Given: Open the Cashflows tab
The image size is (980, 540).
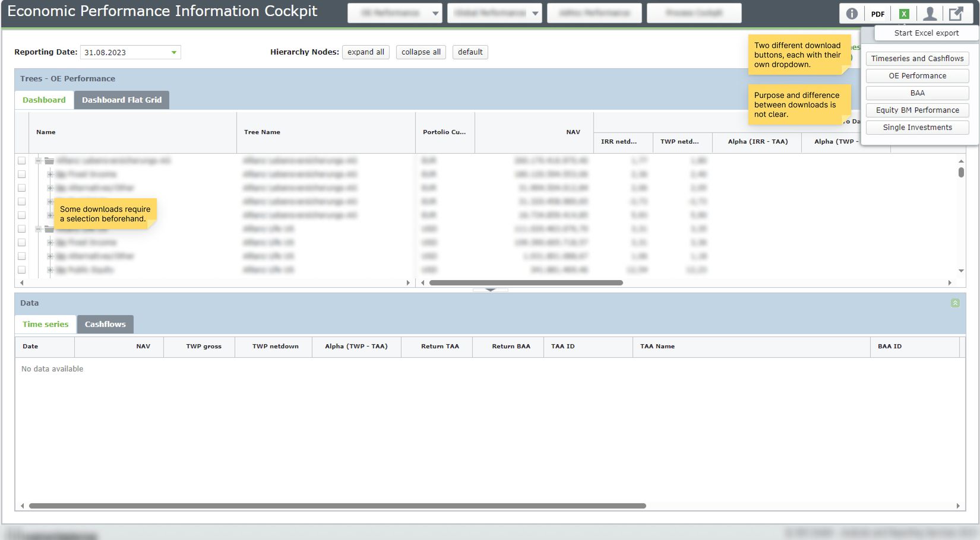Looking at the screenshot, I should [x=105, y=325].
